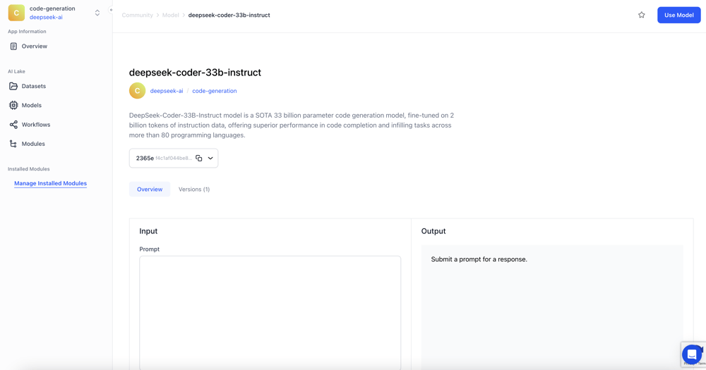Viewport: 706px width, 370px height.
Task: Open the app switcher chevrons
Action: tap(97, 13)
